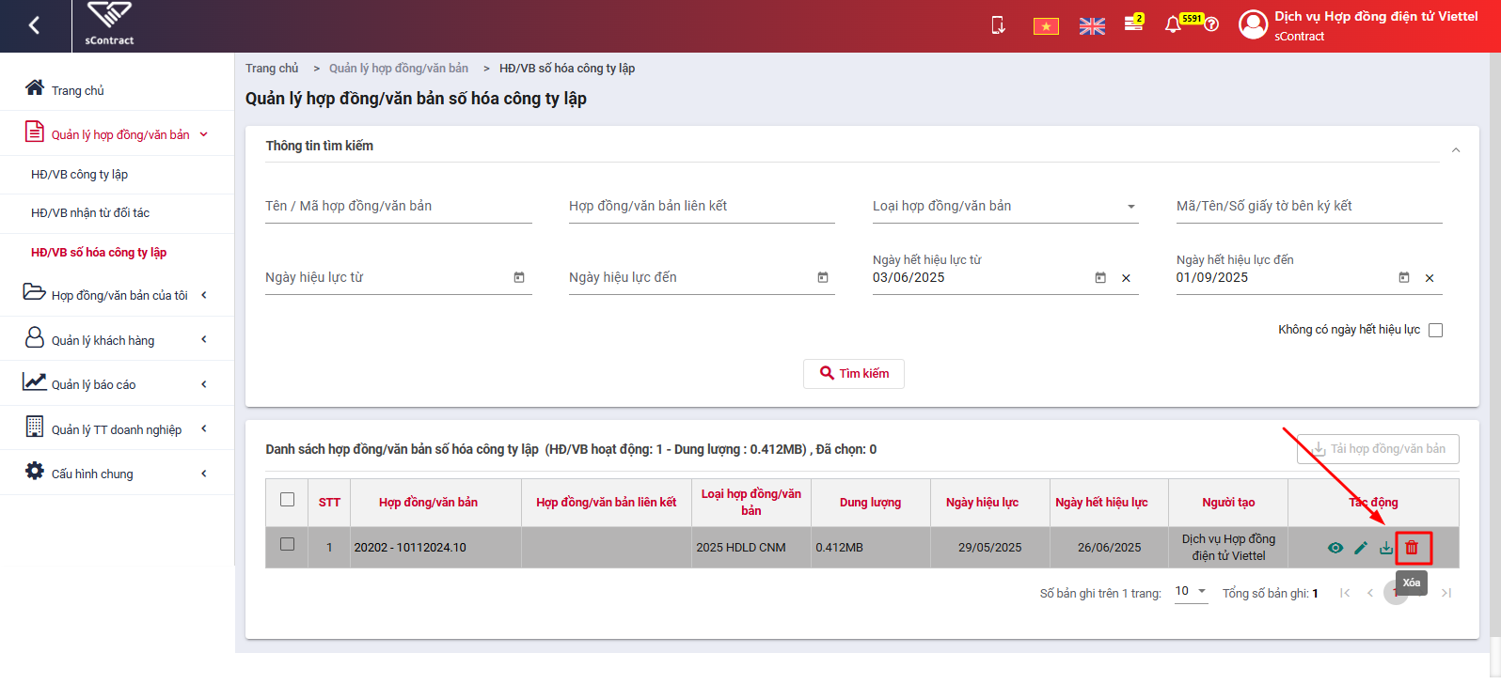The width and height of the screenshot is (1501, 684).
Task: Open the notification bell with 5591 badge
Action: tap(1174, 25)
